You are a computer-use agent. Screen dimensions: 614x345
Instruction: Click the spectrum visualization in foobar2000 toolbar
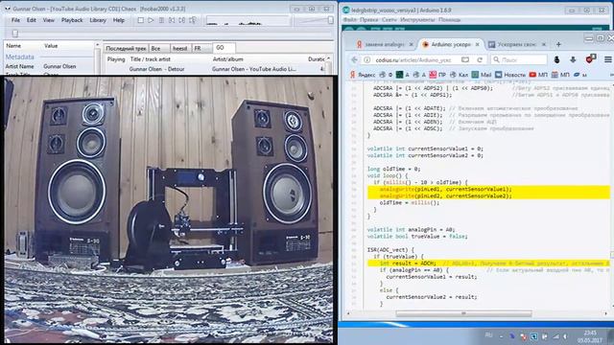[247, 21]
